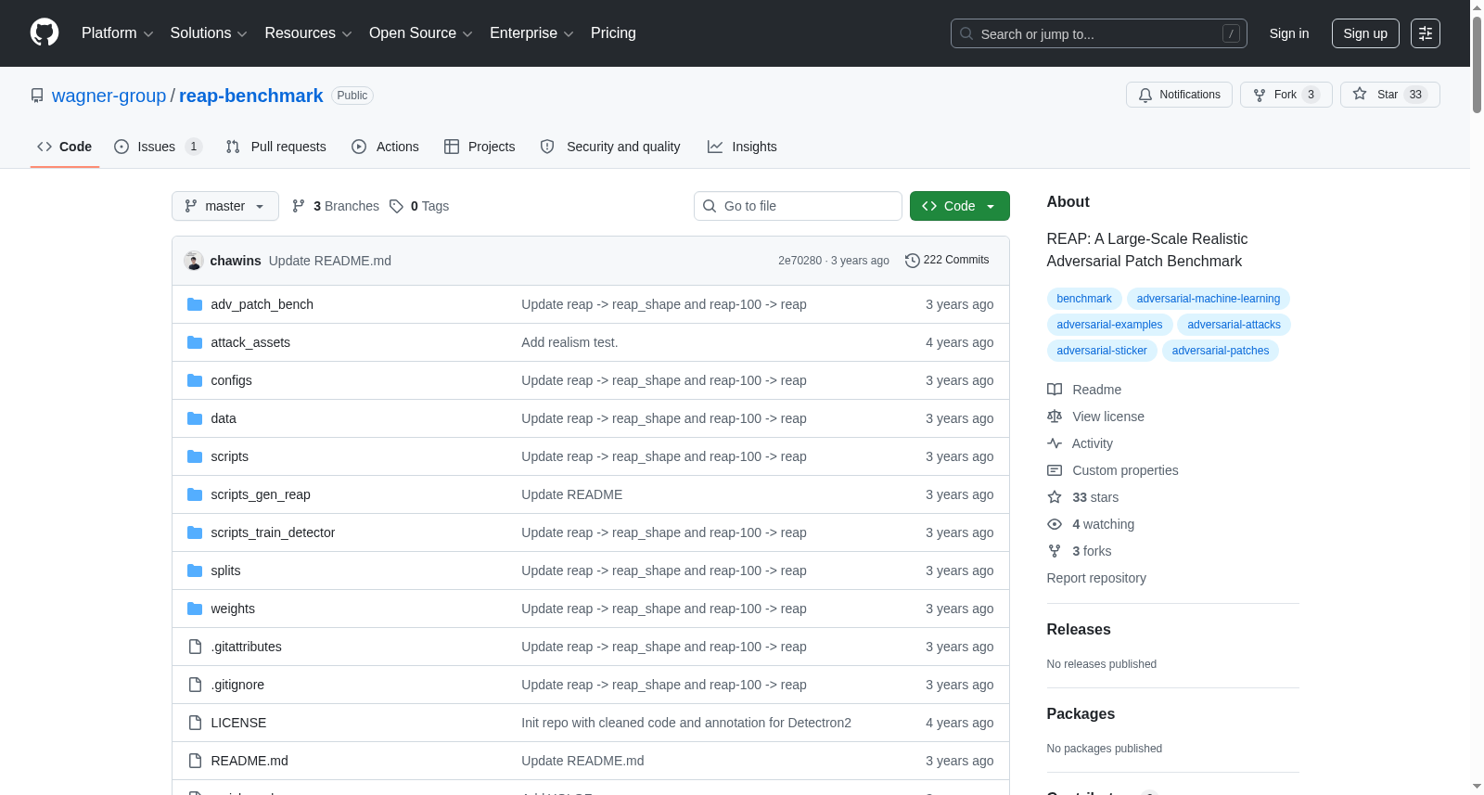
Task: Click the README.md file icon
Action: (195, 761)
